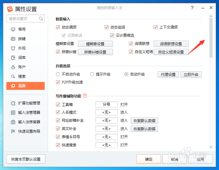Click the shirt icon beside 外观
Image resolution: width=219 pixels, height=170 pixels.
pos(13,48)
